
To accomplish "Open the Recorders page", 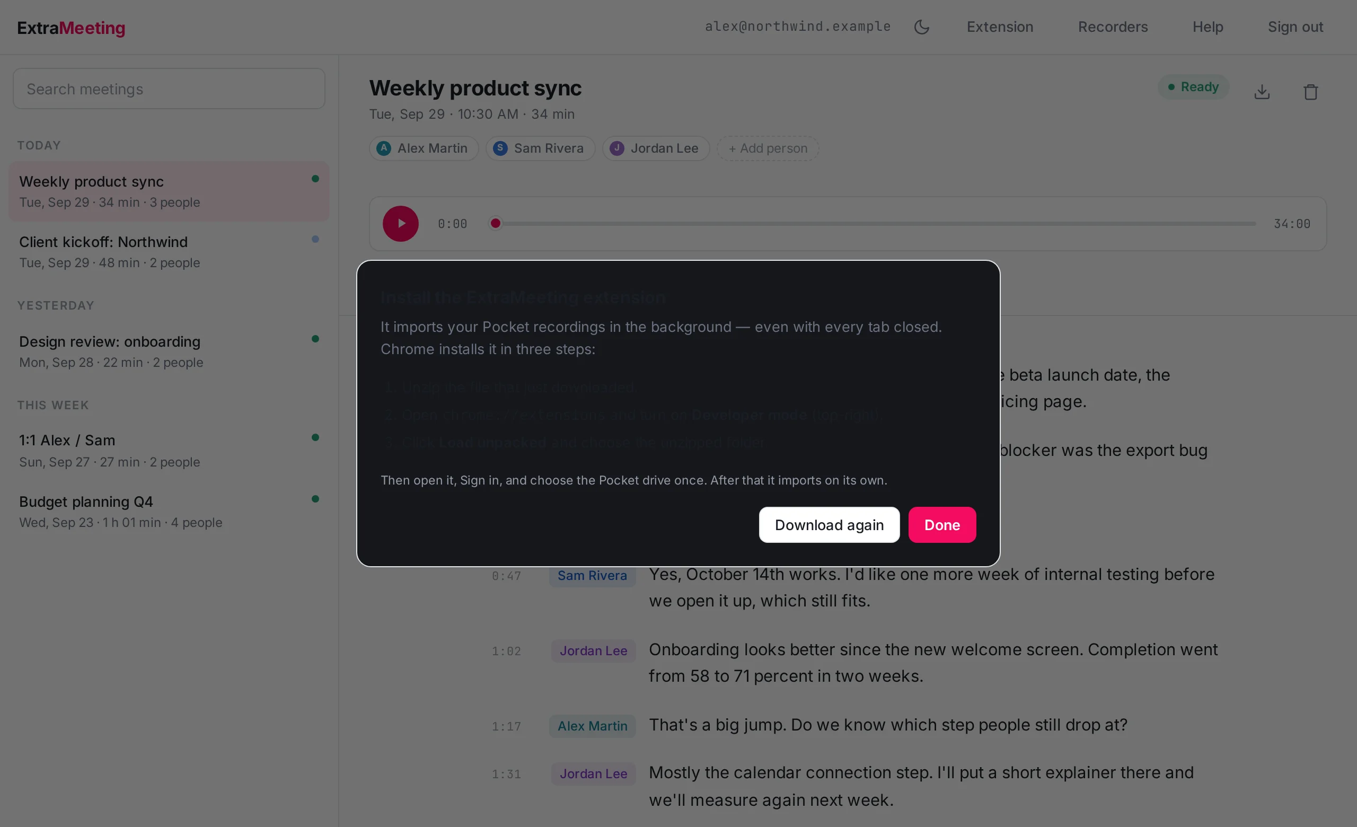I will click(1113, 27).
